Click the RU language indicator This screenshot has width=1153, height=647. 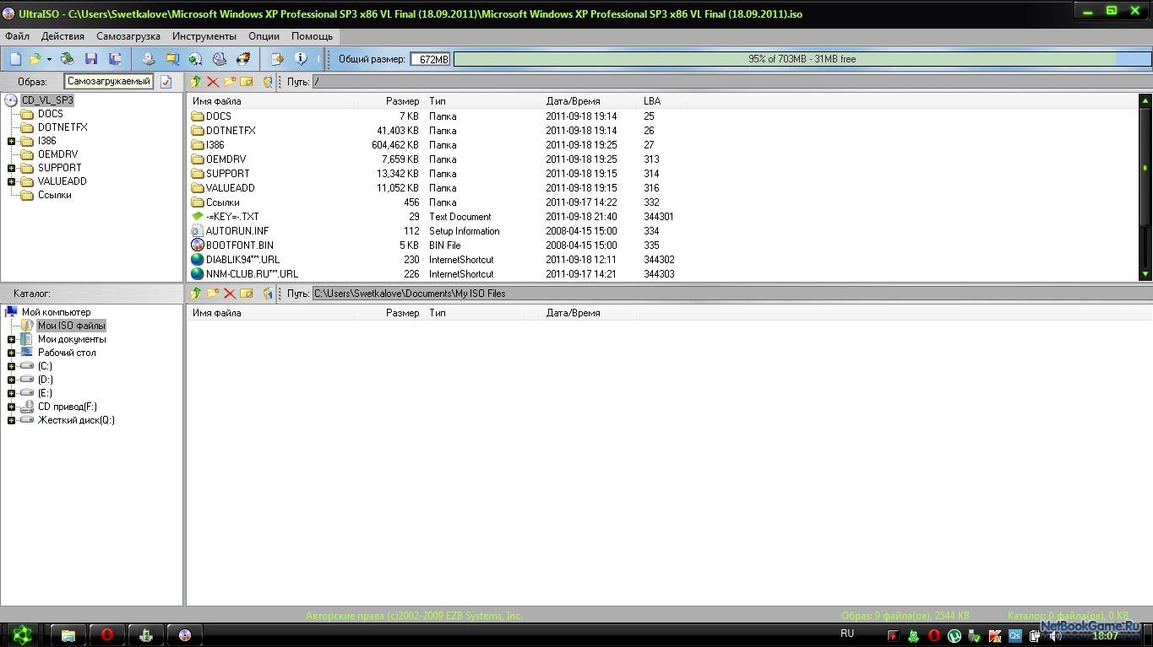847,634
